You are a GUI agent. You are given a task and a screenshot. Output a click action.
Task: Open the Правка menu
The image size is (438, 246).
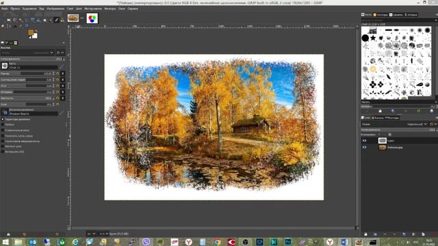(x=15, y=9)
